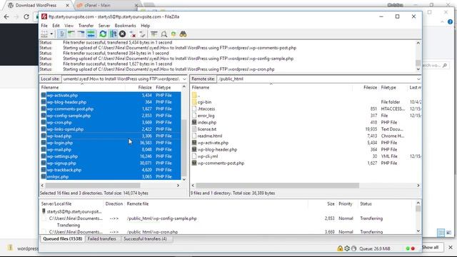This screenshot has width=457, height=257.
Task: Click right arrow of local horizontal scrollbar
Action: click(178, 186)
